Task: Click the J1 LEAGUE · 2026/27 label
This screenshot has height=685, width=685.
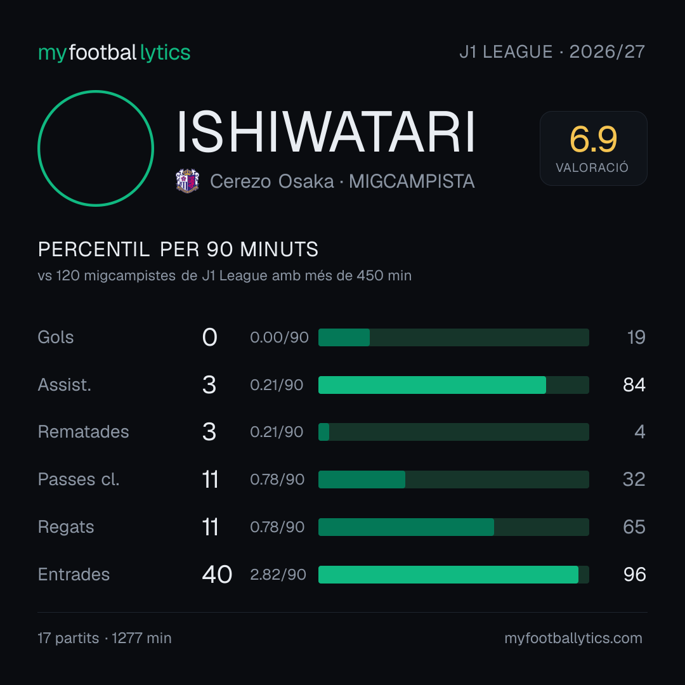Action: tap(552, 51)
